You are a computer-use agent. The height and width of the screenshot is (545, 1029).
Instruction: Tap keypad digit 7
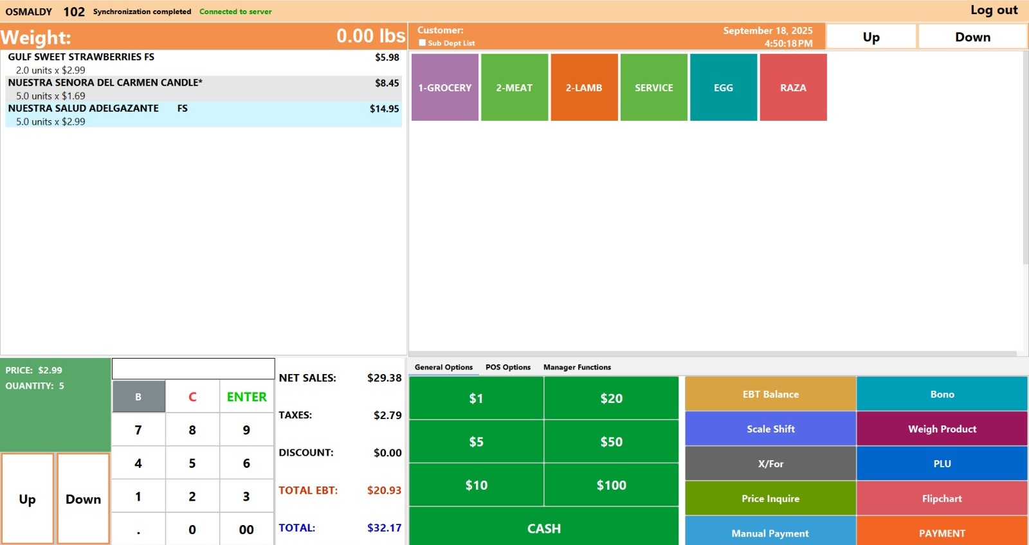(x=138, y=430)
